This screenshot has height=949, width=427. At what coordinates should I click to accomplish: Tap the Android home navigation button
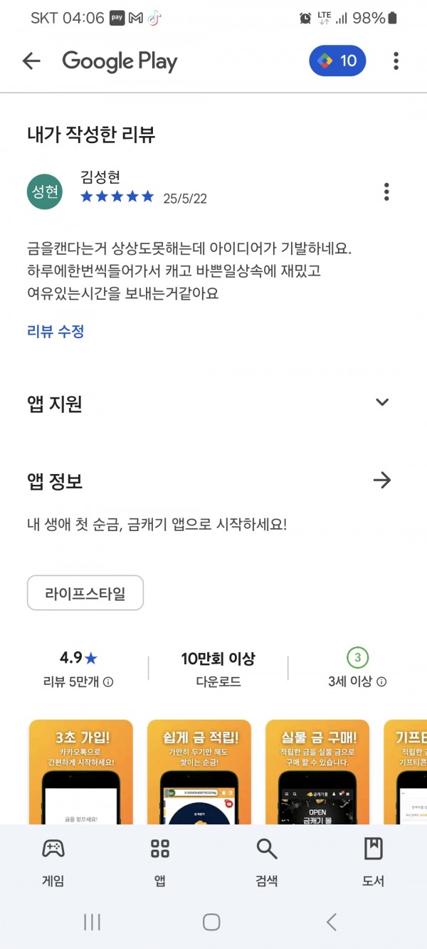click(x=211, y=922)
